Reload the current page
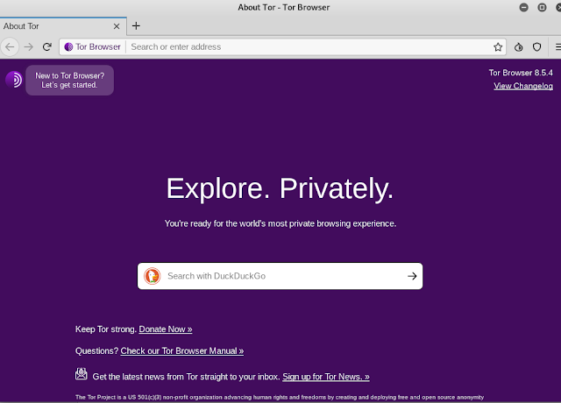 click(x=46, y=46)
